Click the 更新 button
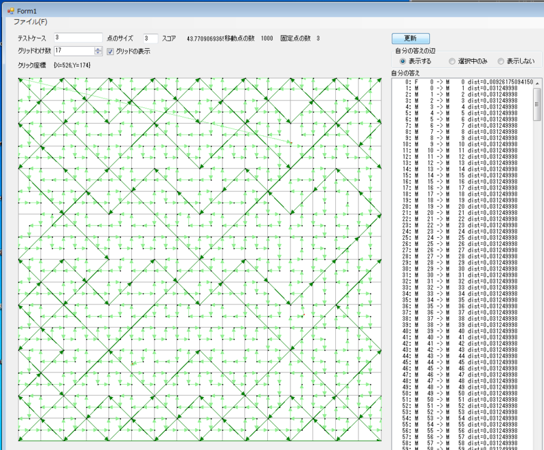Viewport: 544px width, 450px height. (x=411, y=38)
